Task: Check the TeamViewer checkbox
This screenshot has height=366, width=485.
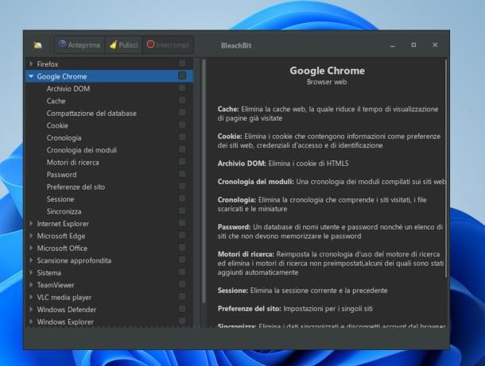Action: tap(182, 284)
